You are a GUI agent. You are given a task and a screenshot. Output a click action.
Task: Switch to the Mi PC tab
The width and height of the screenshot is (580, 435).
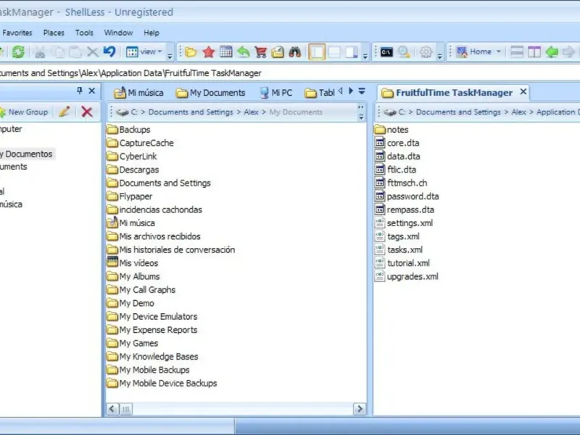276,93
